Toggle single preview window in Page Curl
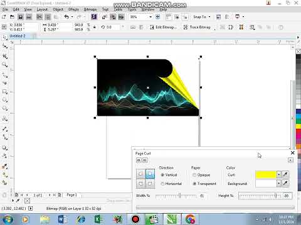 (x=145, y=160)
